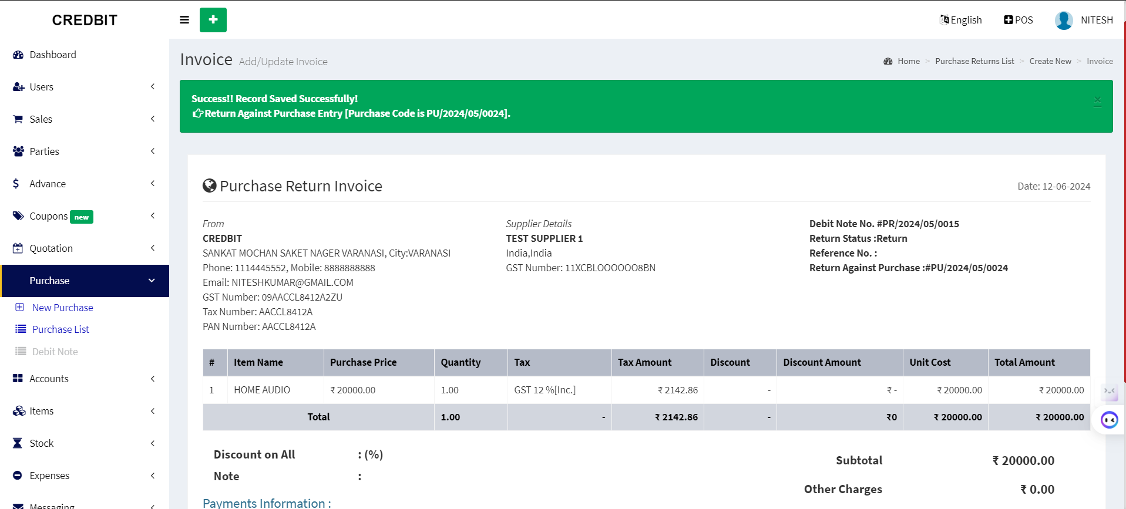Open the POS screen
Image resolution: width=1126 pixels, height=509 pixels.
coord(1019,20)
